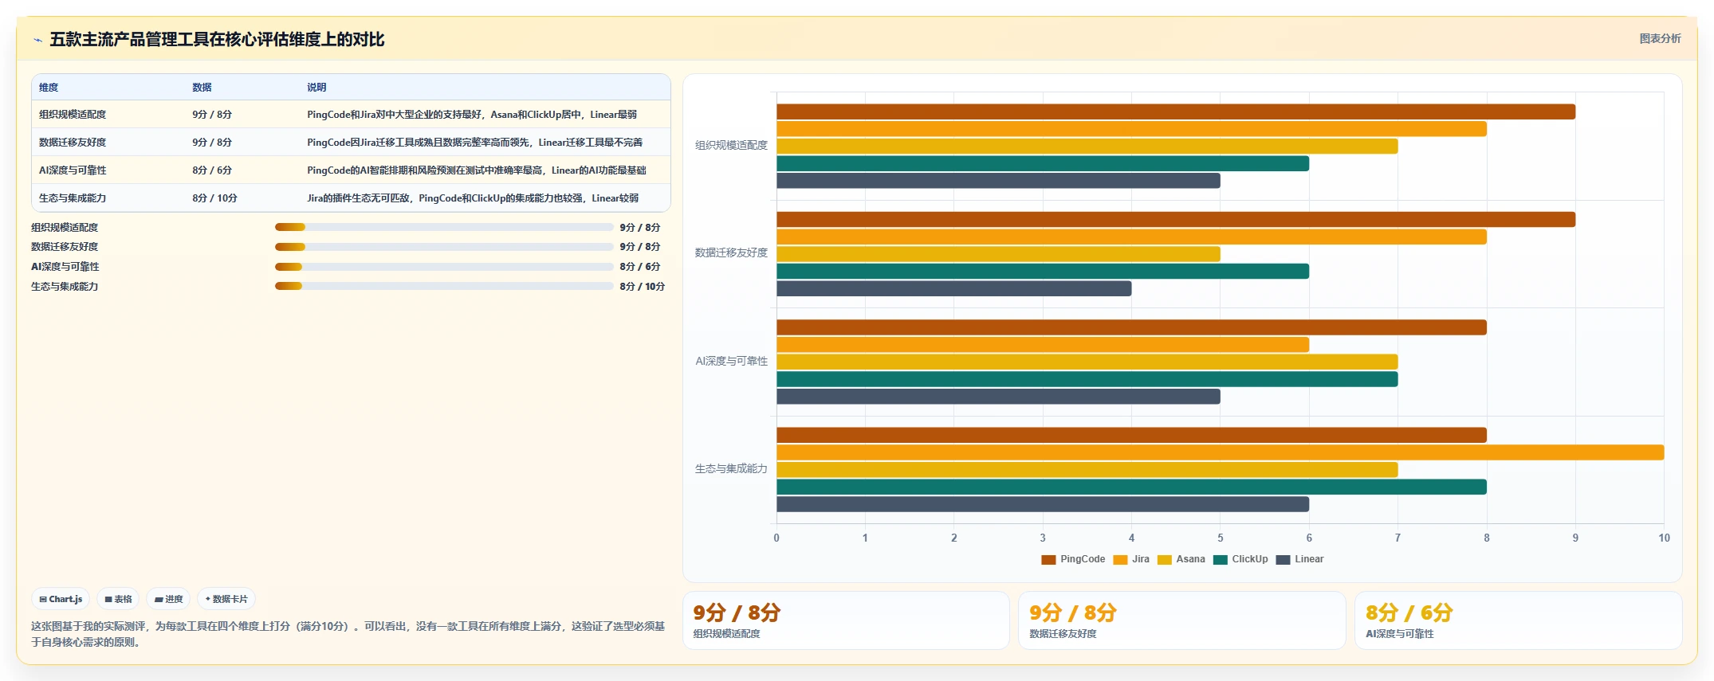This screenshot has width=1714, height=681.
Task: Click the x-axis tick label 5
Action: tap(1221, 538)
